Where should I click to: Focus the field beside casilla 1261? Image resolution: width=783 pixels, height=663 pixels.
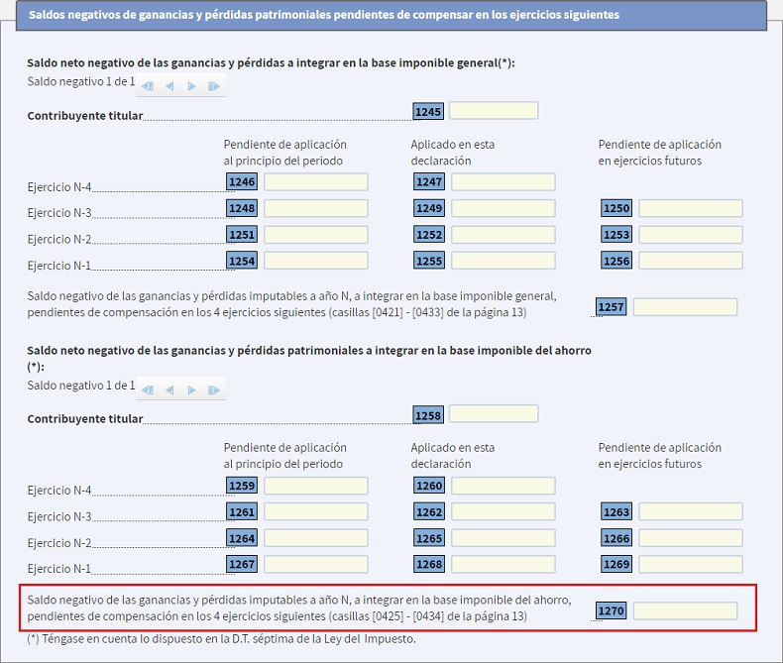coord(316,511)
